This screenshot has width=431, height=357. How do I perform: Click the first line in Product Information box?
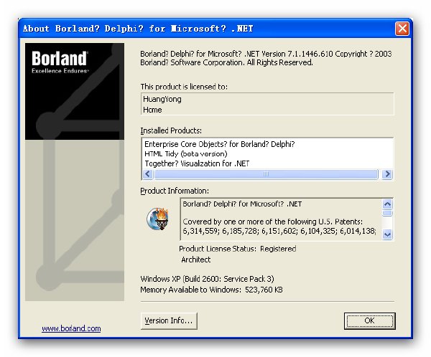242,204
